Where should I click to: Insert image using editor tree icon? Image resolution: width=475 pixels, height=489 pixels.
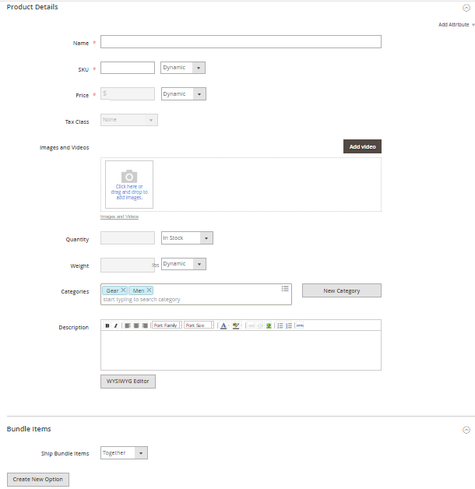(x=268, y=325)
